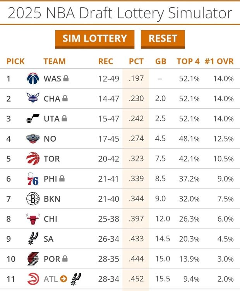Click the orange arrow next to ATL

pos(64,279)
